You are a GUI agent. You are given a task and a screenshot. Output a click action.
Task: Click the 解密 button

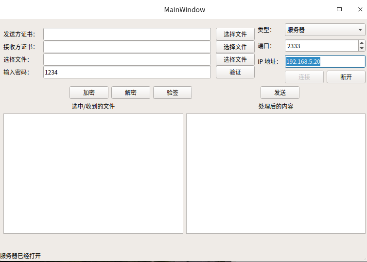coord(131,93)
